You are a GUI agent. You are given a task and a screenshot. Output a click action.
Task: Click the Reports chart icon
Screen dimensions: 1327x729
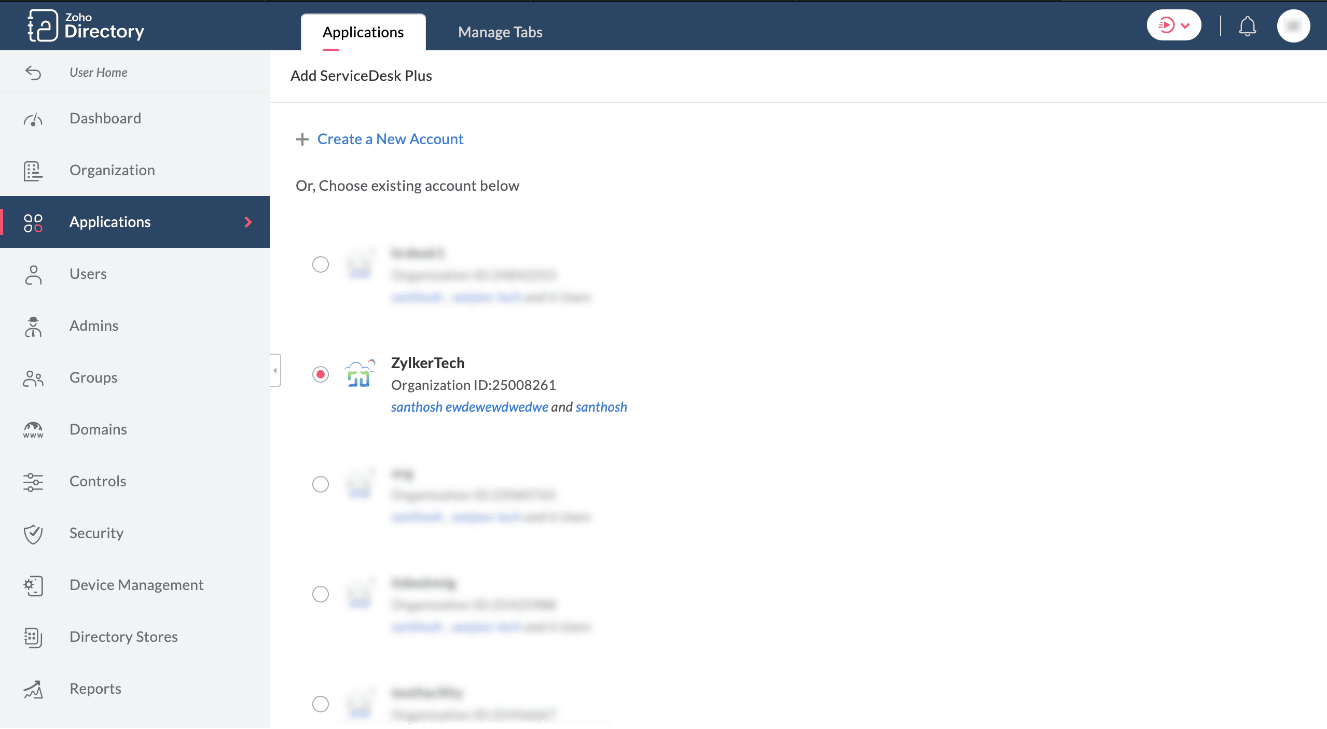coord(33,689)
